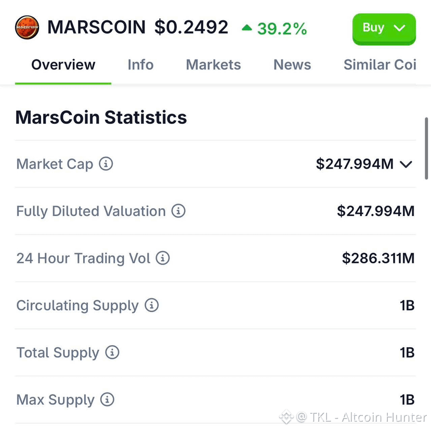Click the MARSCOIN name header
Viewport: 431px width, 430px height.
[x=96, y=27]
